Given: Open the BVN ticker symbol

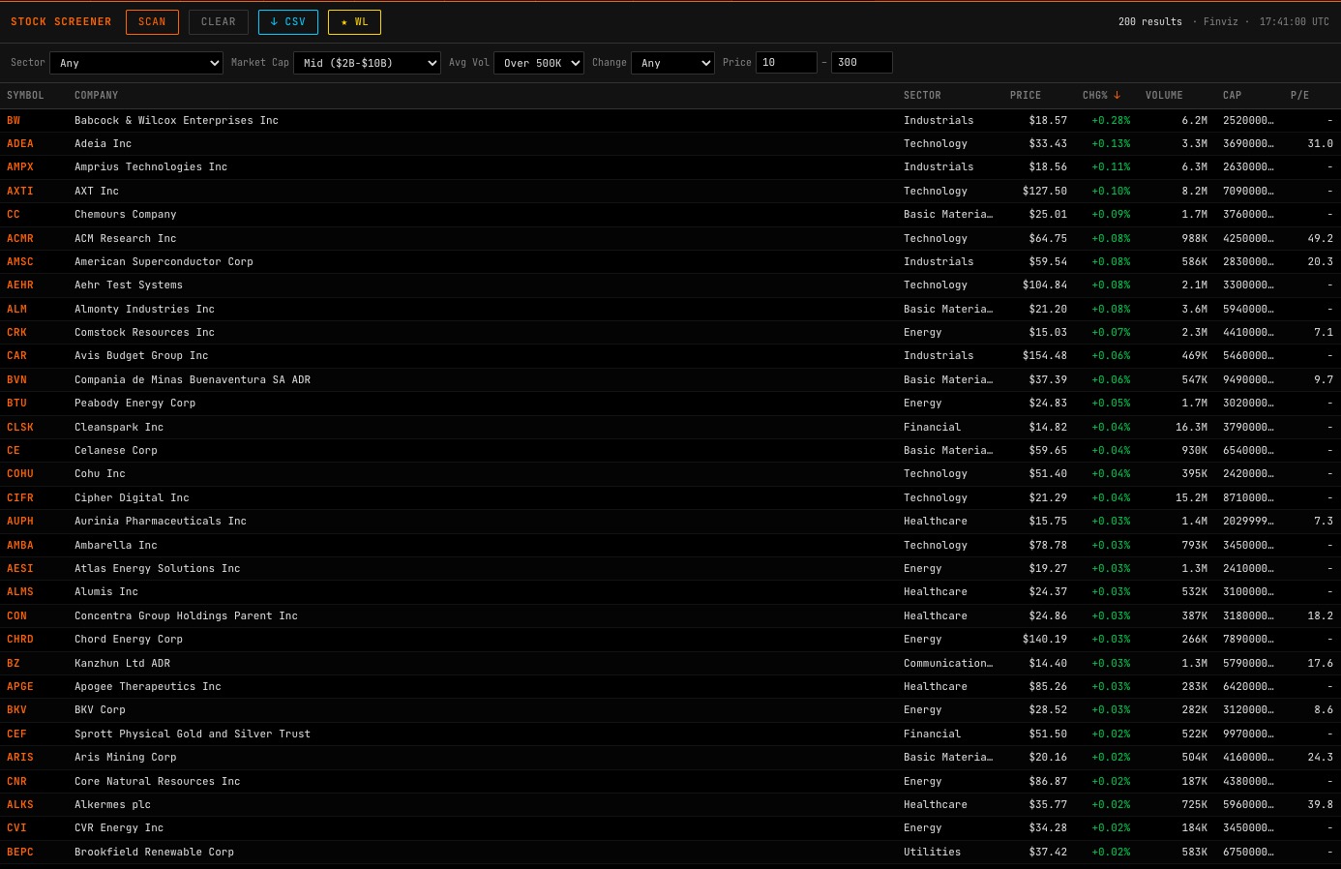Looking at the screenshot, I should pyautogui.click(x=16, y=380).
